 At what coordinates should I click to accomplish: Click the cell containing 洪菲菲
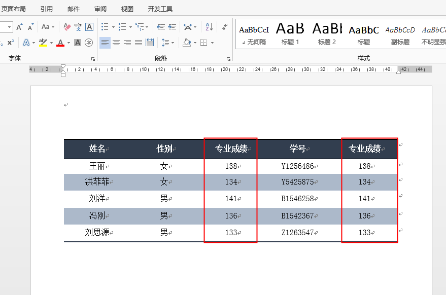98,182
